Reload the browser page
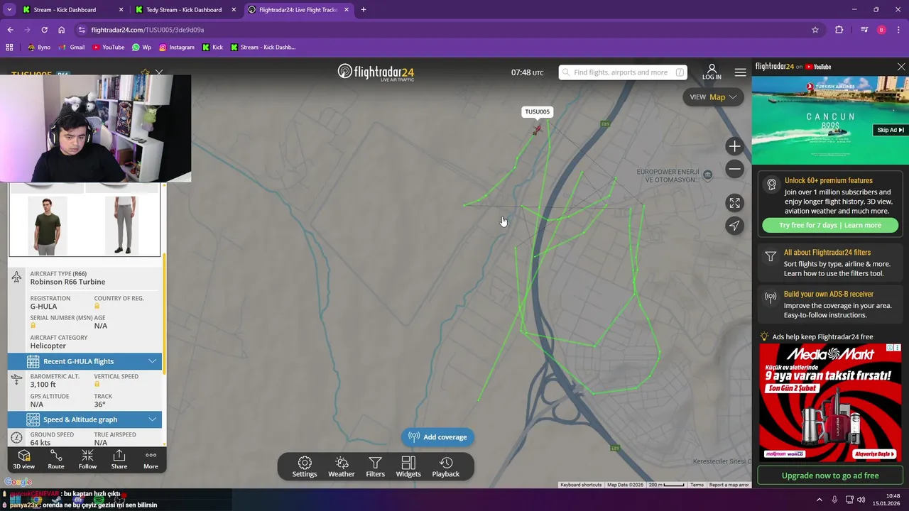Screen dimensions: 909x511 tap(44, 30)
